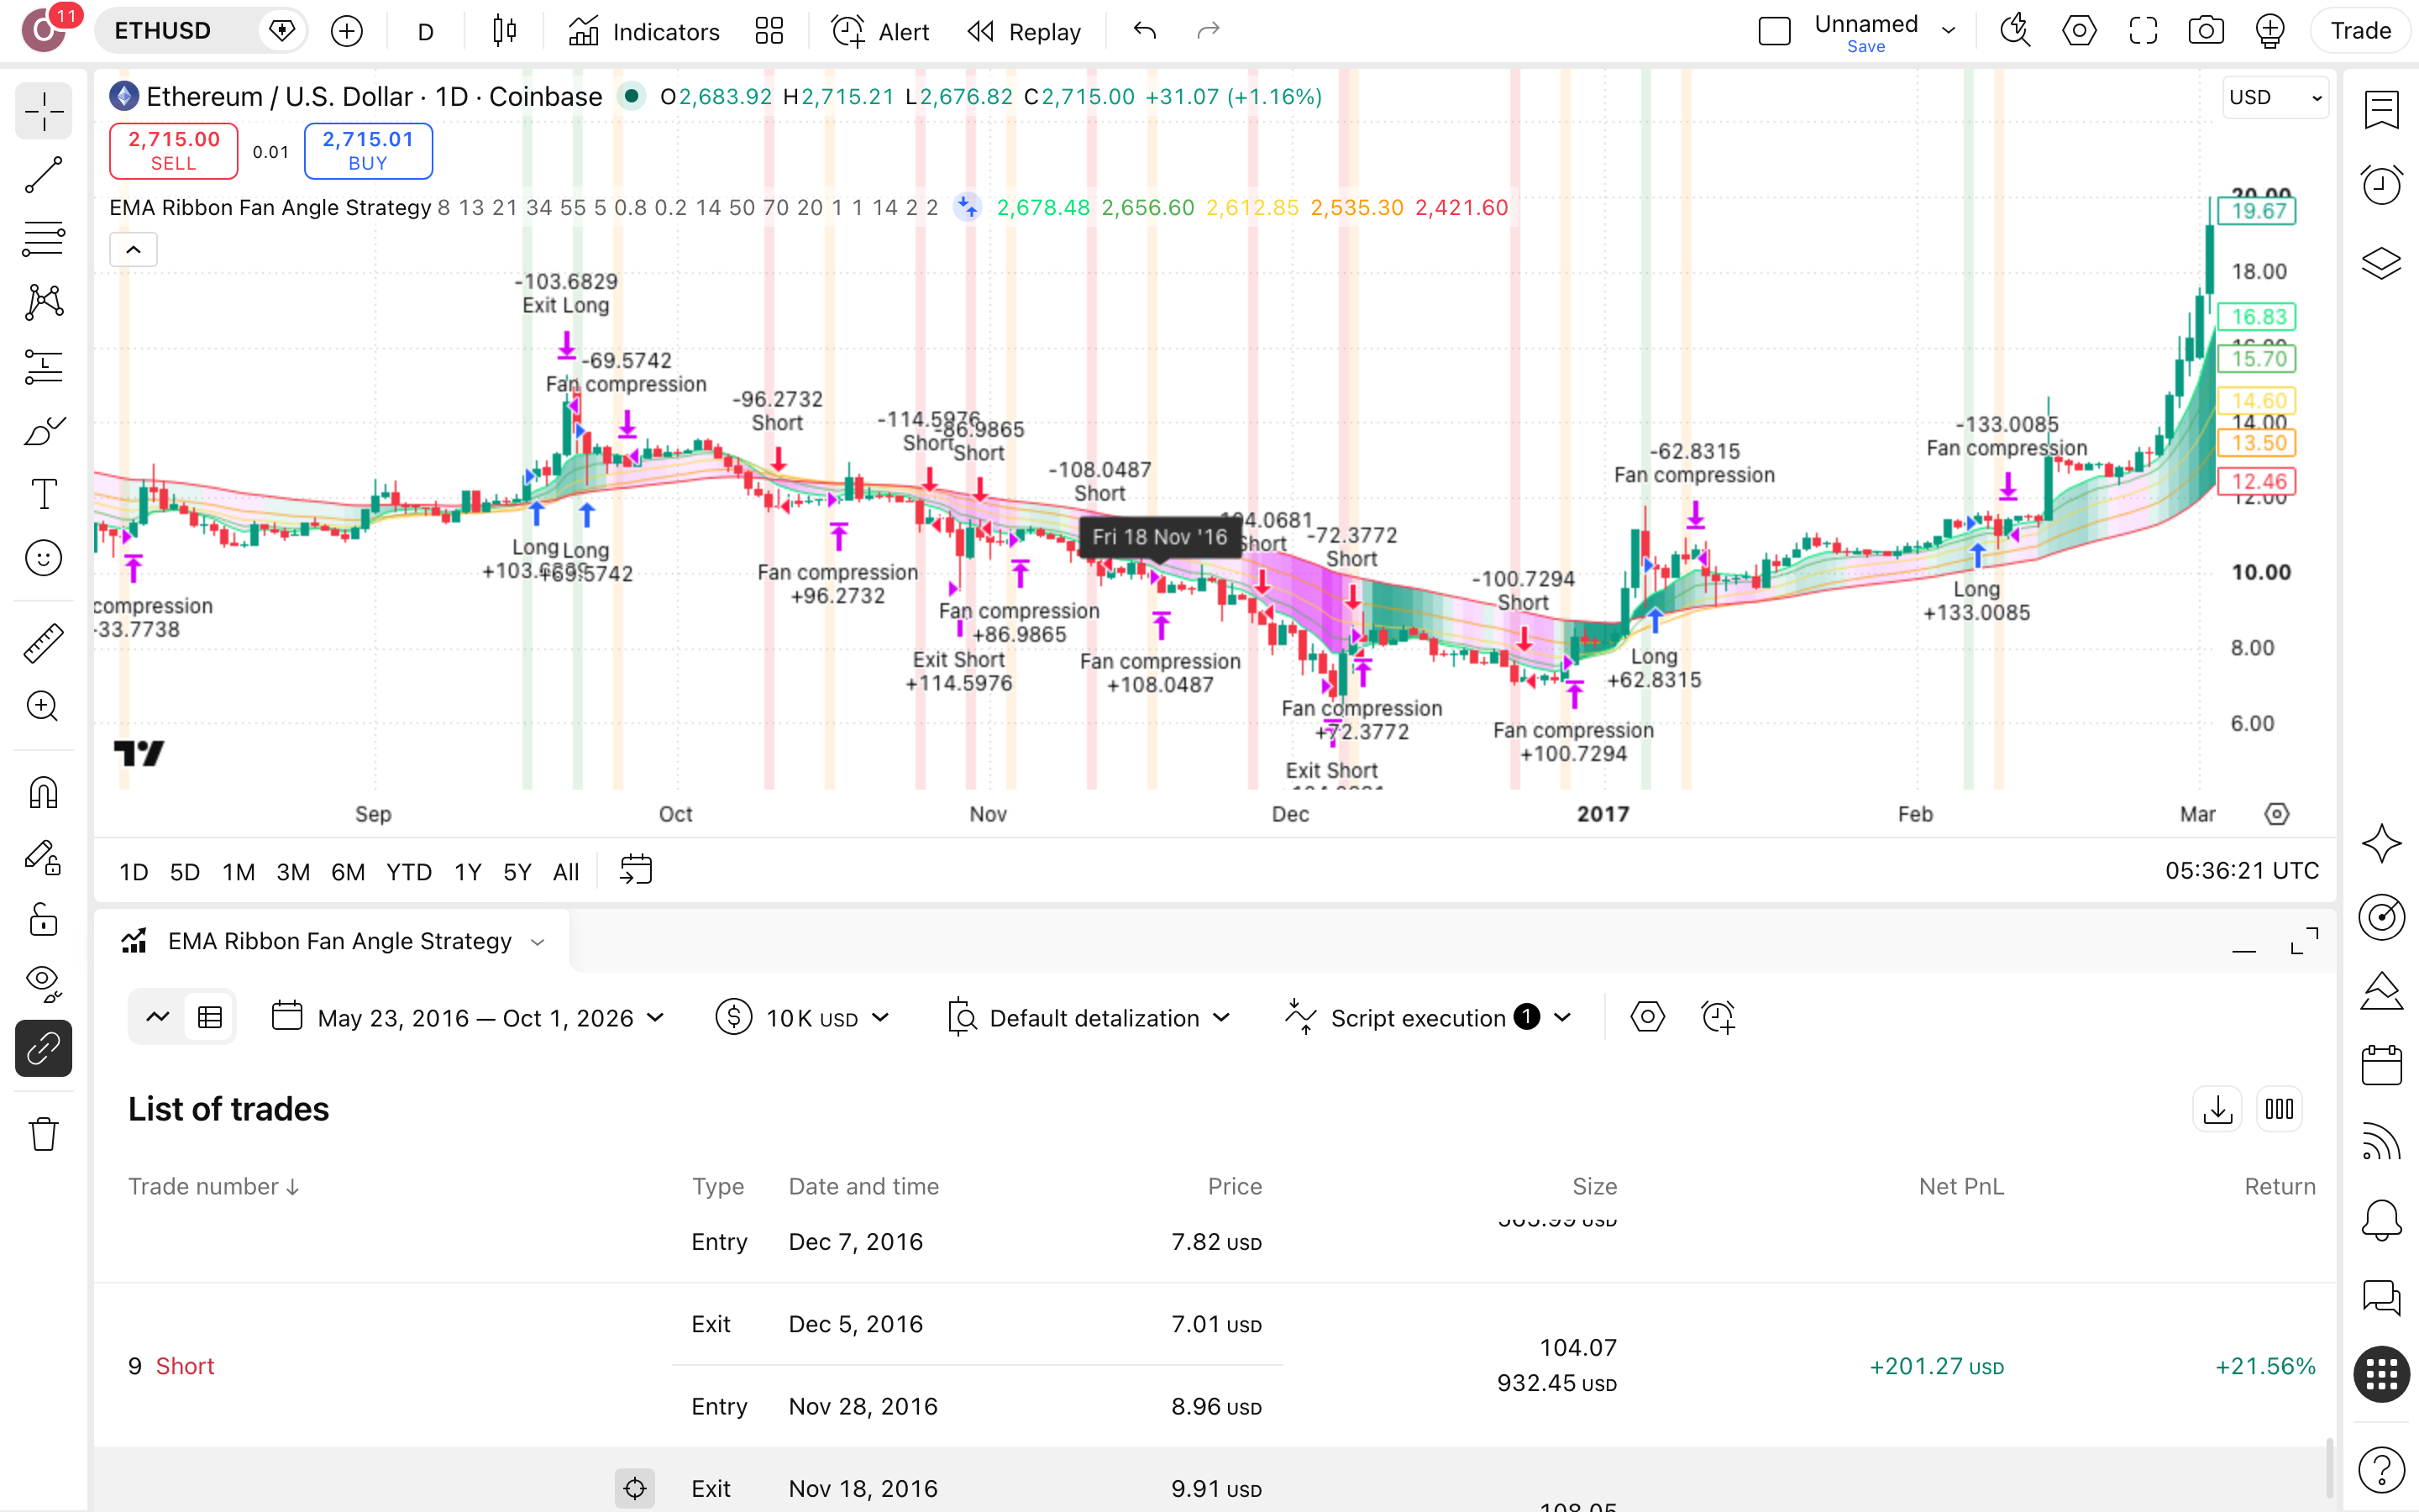
Task: Open go to date calendar
Action: 636,870
